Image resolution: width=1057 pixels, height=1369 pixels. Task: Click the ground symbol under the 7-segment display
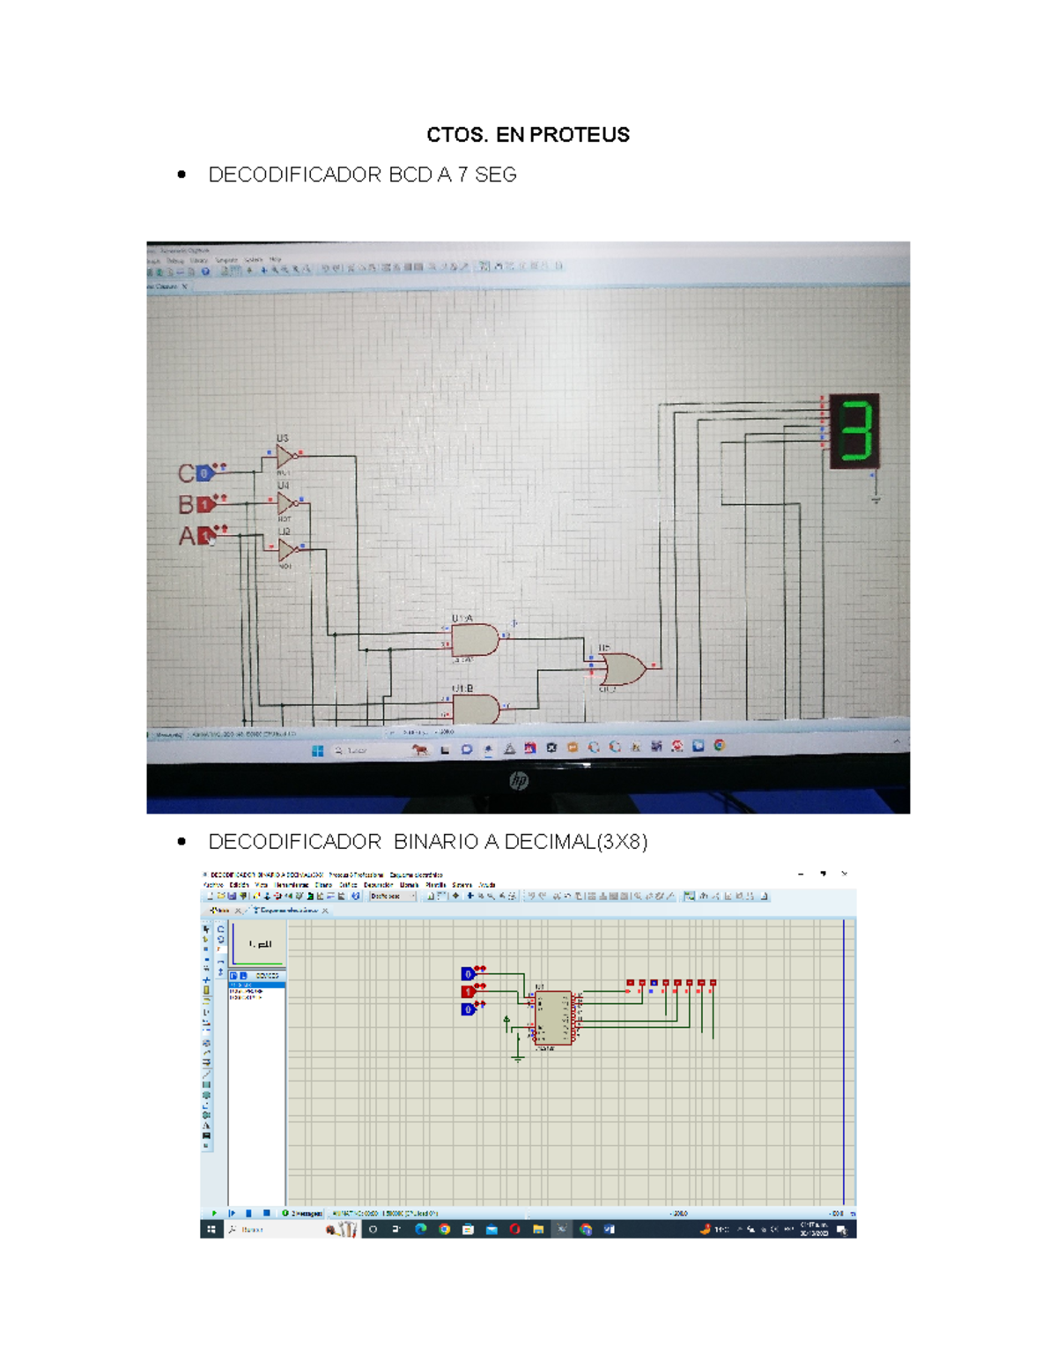pos(876,500)
